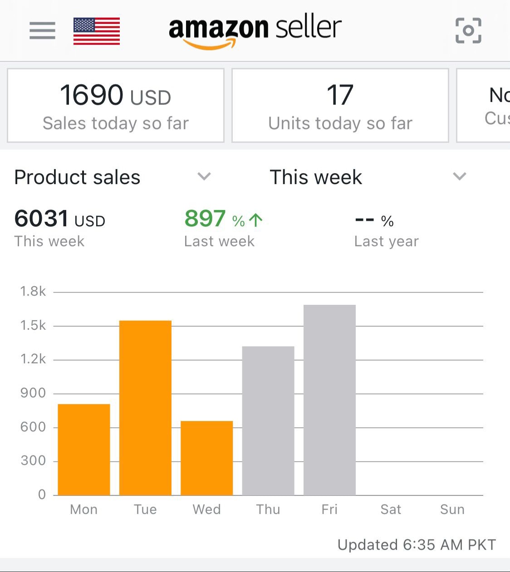The width and height of the screenshot is (510, 572).
Task: Open the barcode scanner camera icon
Action: (x=468, y=31)
